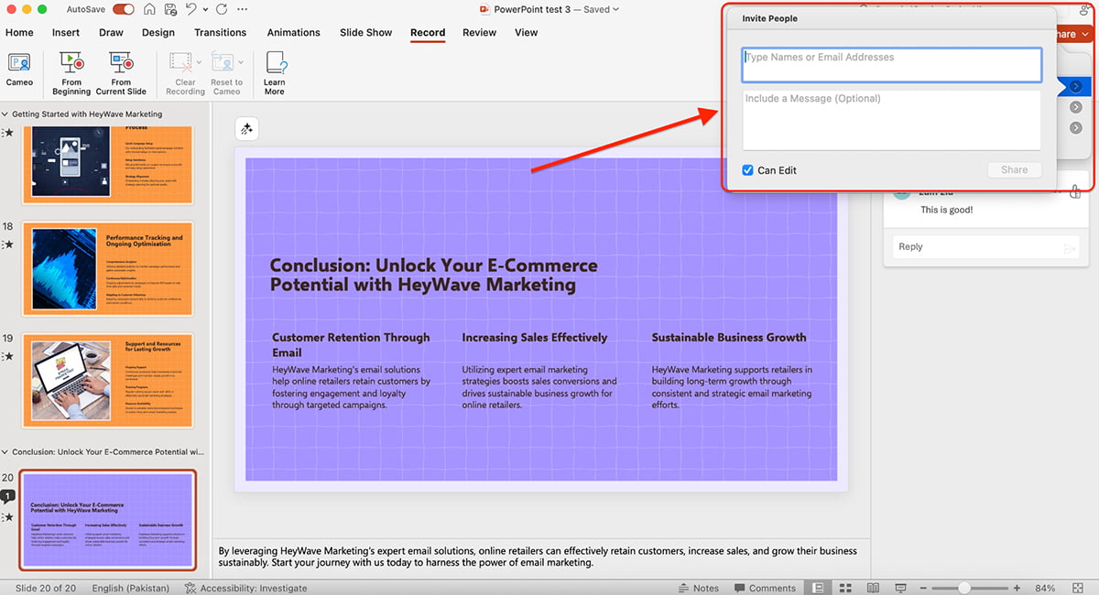The width and height of the screenshot is (1099, 595).
Task: Start Slide Show from status bar icon
Action: click(x=900, y=587)
